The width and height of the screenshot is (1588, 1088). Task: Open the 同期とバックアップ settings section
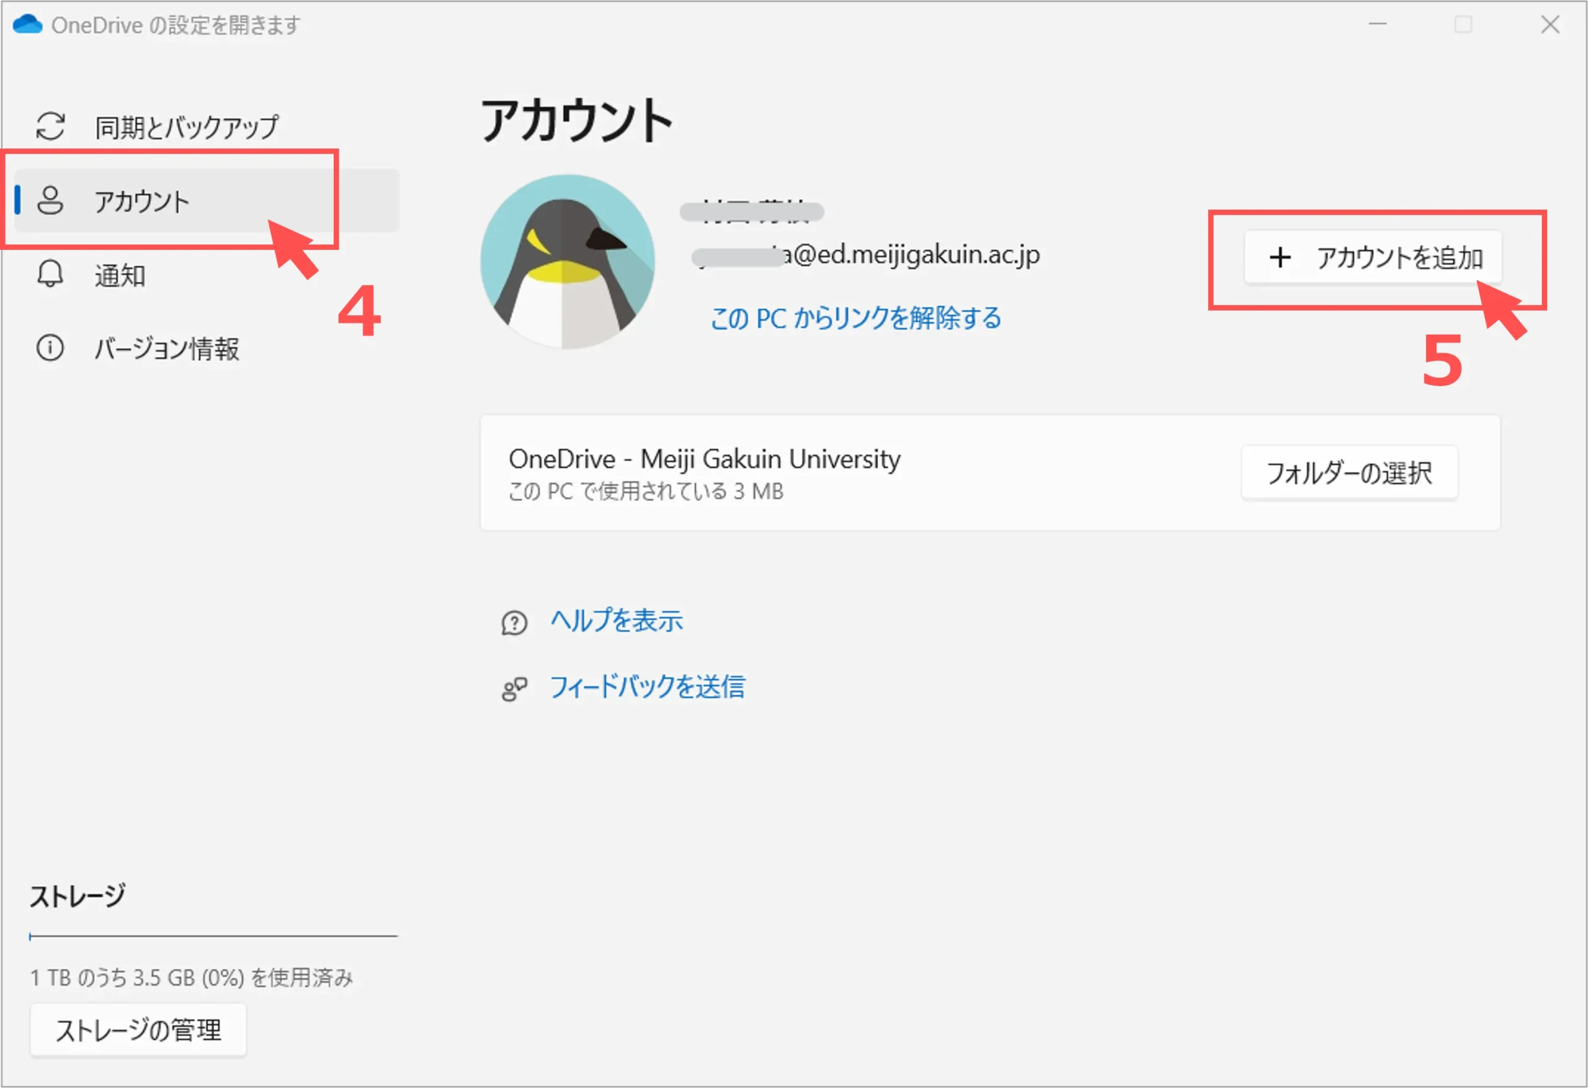pos(206,126)
